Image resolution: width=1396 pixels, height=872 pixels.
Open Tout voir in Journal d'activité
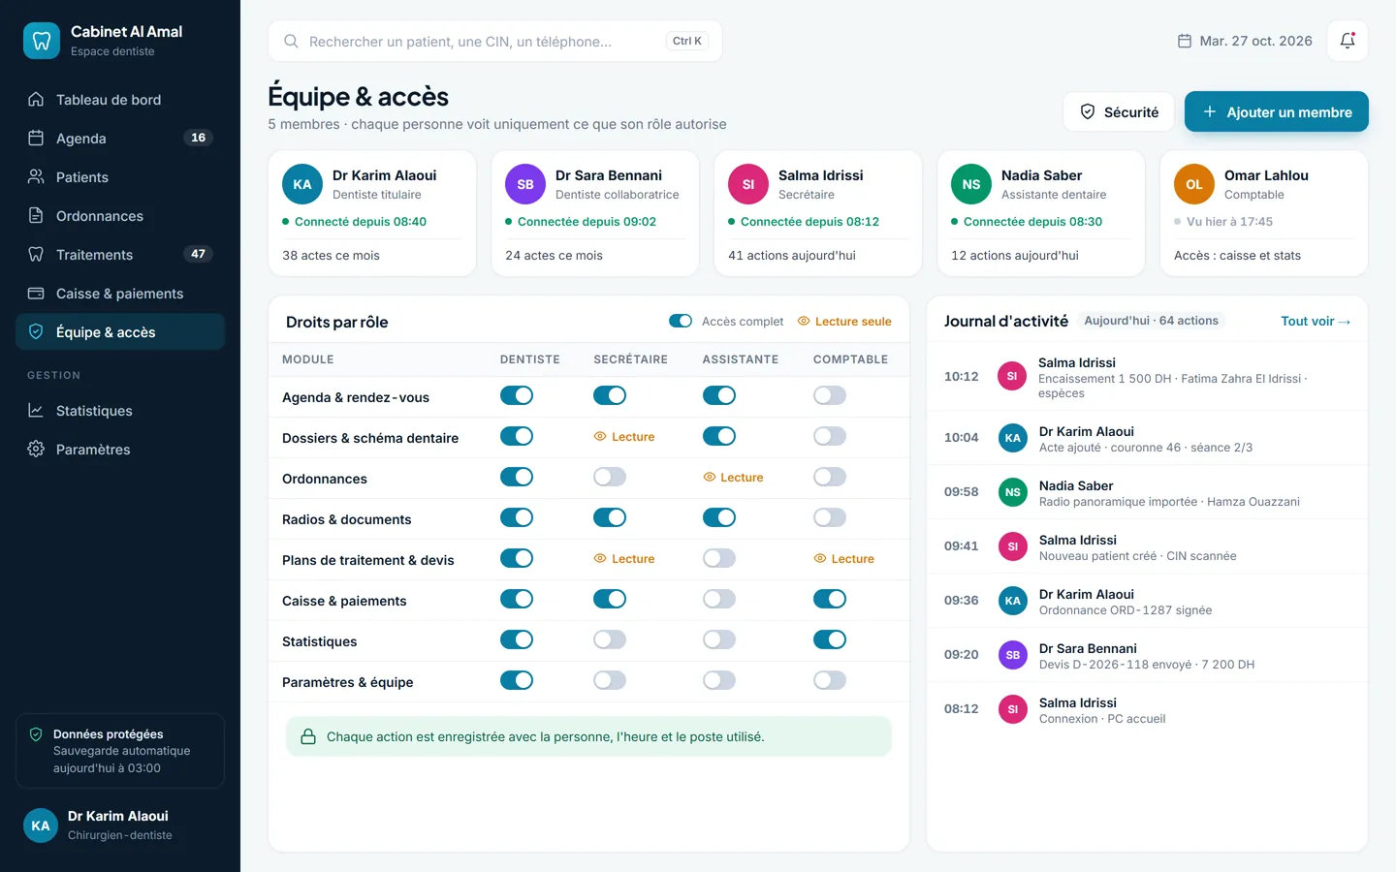[x=1316, y=321]
